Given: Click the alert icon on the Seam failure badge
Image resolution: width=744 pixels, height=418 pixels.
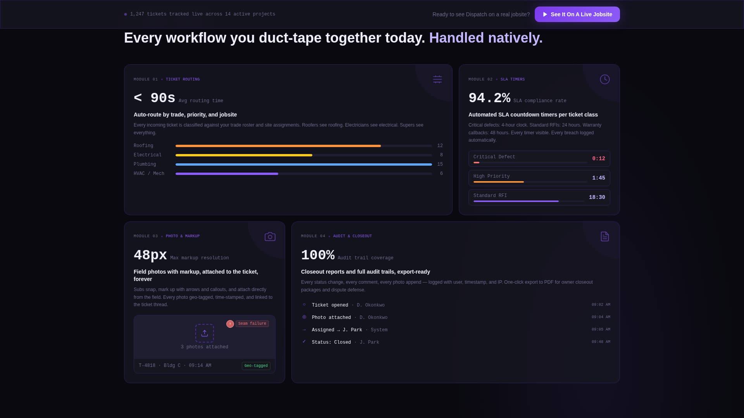Looking at the screenshot, I should tap(230, 324).
